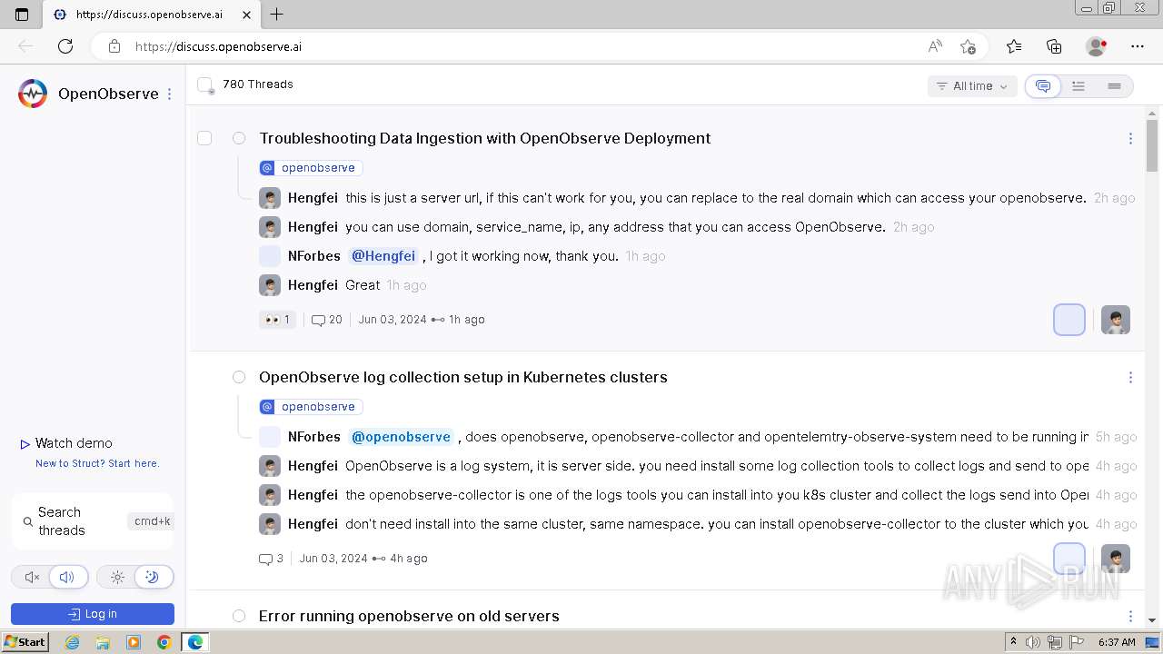Click the OpenObserve logo icon

tap(33, 94)
